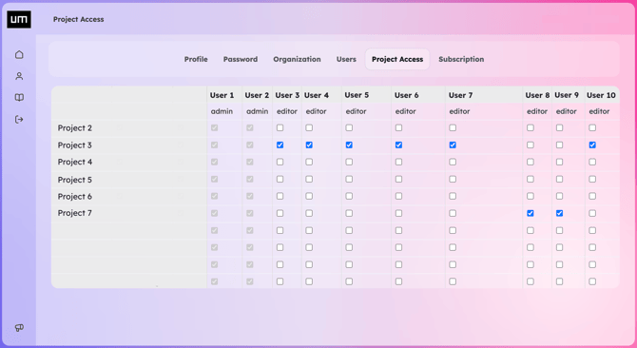
Task: Enable Project 5 access for User 6
Action: [x=398, y=179]
